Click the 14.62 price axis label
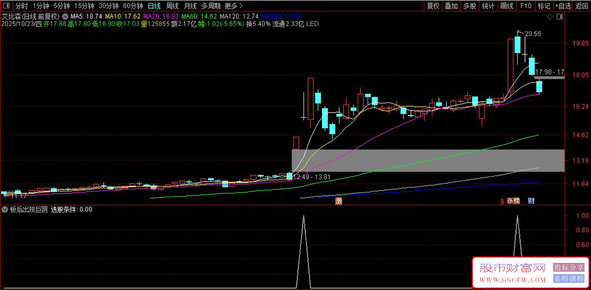The image size is (591, 290). [580, 135]
